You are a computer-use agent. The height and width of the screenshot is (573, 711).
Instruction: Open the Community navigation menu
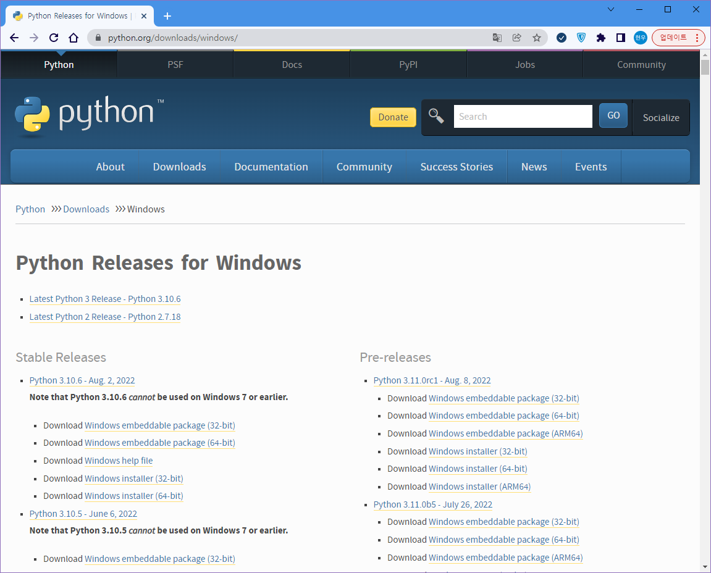click(x=364, y=167)
